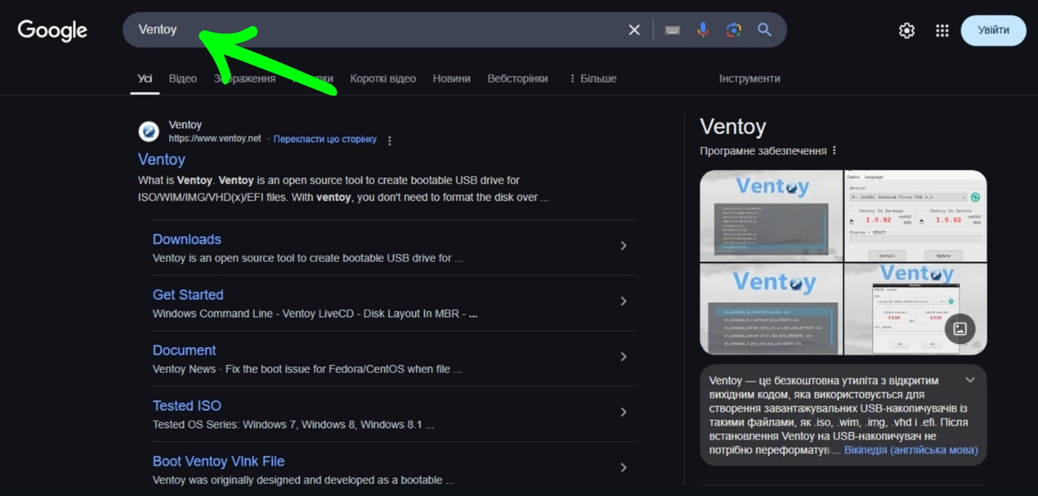The height and width of the screenshot is (496, 1038).
Task: Open the Boot Ventoy Vlnk File sitelink
Action: tap(218, 461)
